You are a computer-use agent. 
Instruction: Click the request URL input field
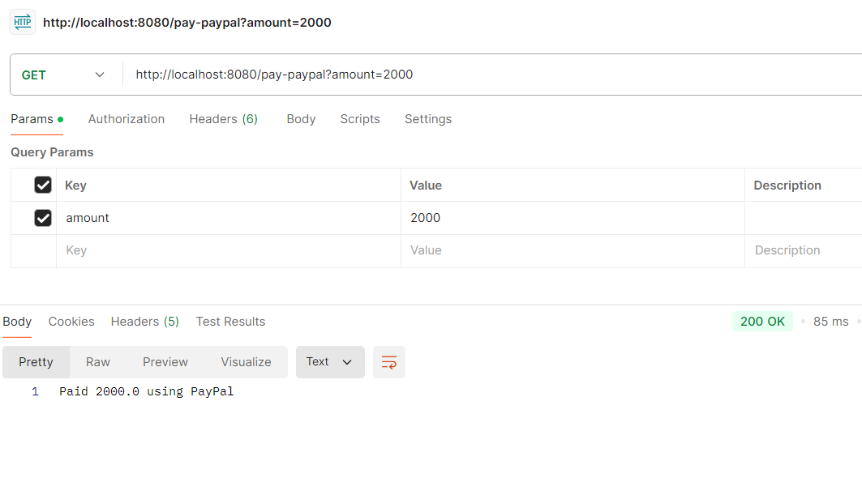point(487,75)
